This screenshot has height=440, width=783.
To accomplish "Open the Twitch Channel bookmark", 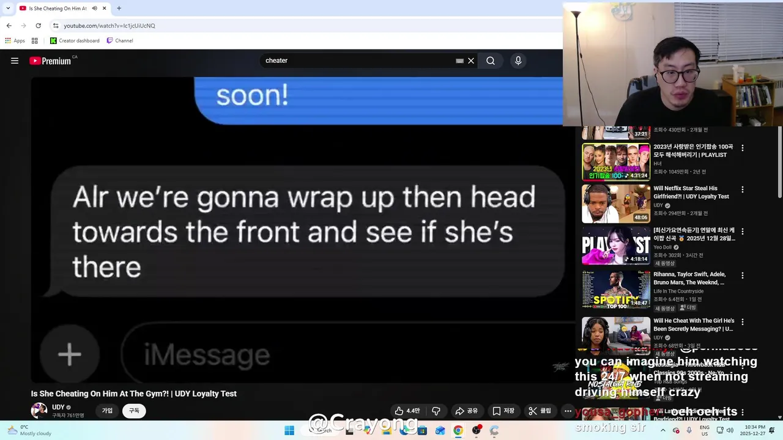I will 119,40.
